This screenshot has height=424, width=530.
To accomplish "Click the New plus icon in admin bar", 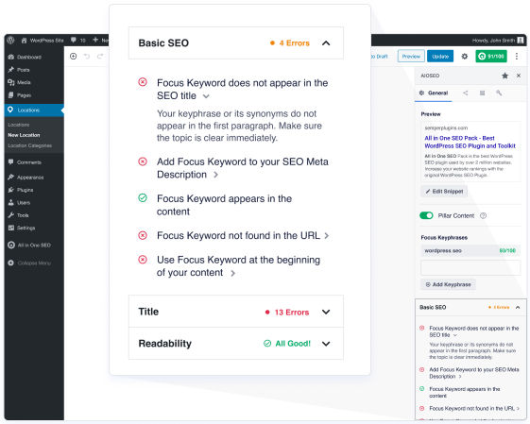I will point(95,40).
